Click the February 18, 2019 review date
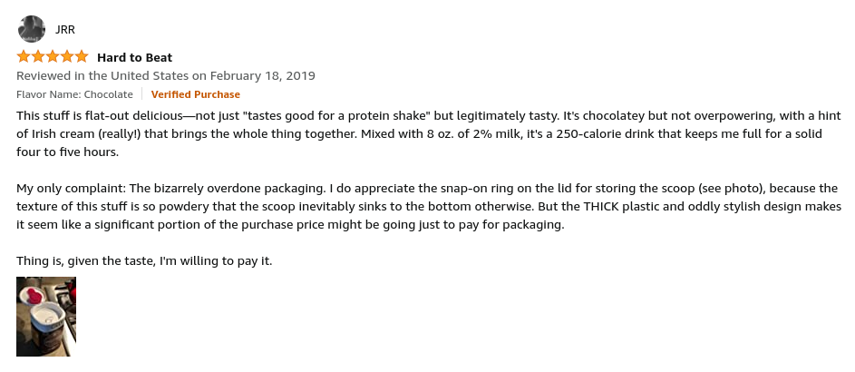This screenshot has height=372, width=855. coord(264,75)
